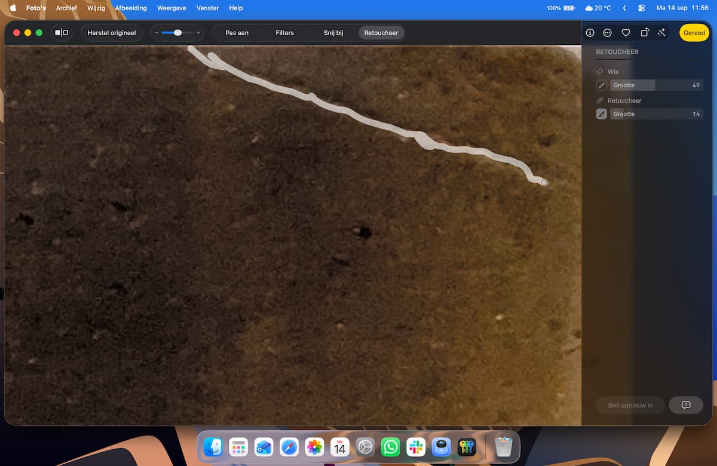The image size is (717, 466).
Task: Click the More options ellipsis icon
Action: [608, 33]
